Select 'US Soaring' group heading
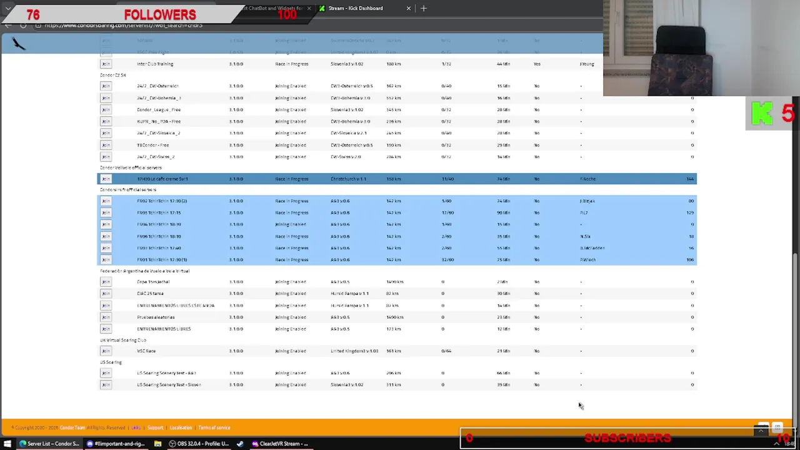 click(111, 362)
